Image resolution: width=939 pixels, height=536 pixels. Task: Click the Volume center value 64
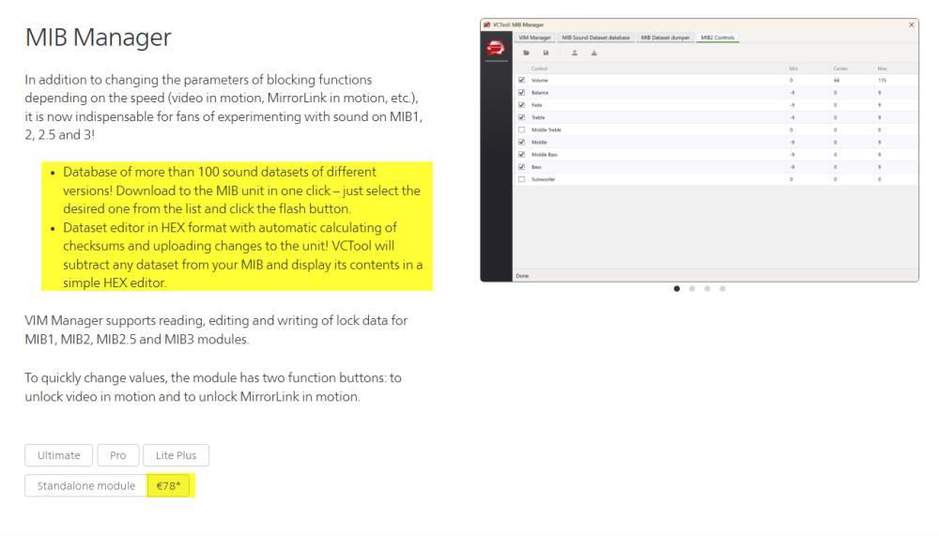click(836, 80)
